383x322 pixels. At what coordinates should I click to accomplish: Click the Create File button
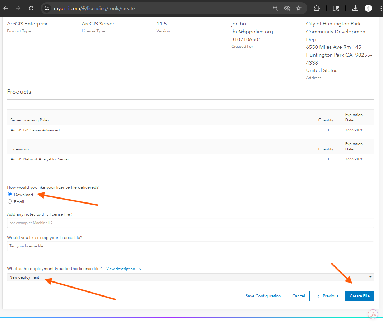click(x=359, y=296)
